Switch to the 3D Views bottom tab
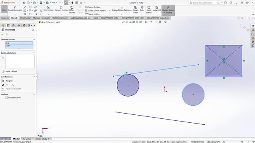This screenshot has width=255, height=143. 27,139
